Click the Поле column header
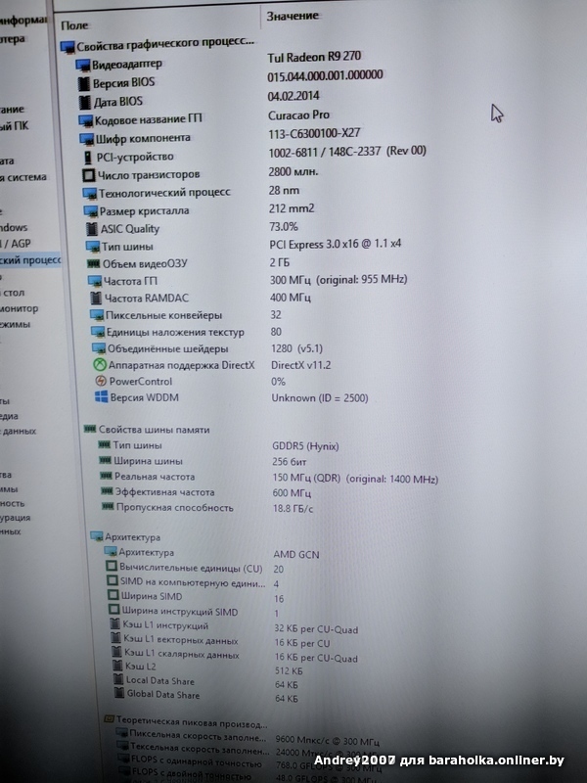The height and width of the screenshot is (783, 587). tap(75, 25)
